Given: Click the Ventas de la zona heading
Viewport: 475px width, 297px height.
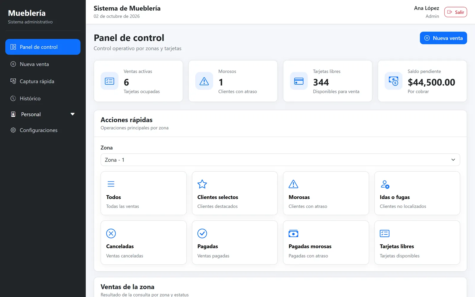Looking at the screenshot, I should coord(127,287).
